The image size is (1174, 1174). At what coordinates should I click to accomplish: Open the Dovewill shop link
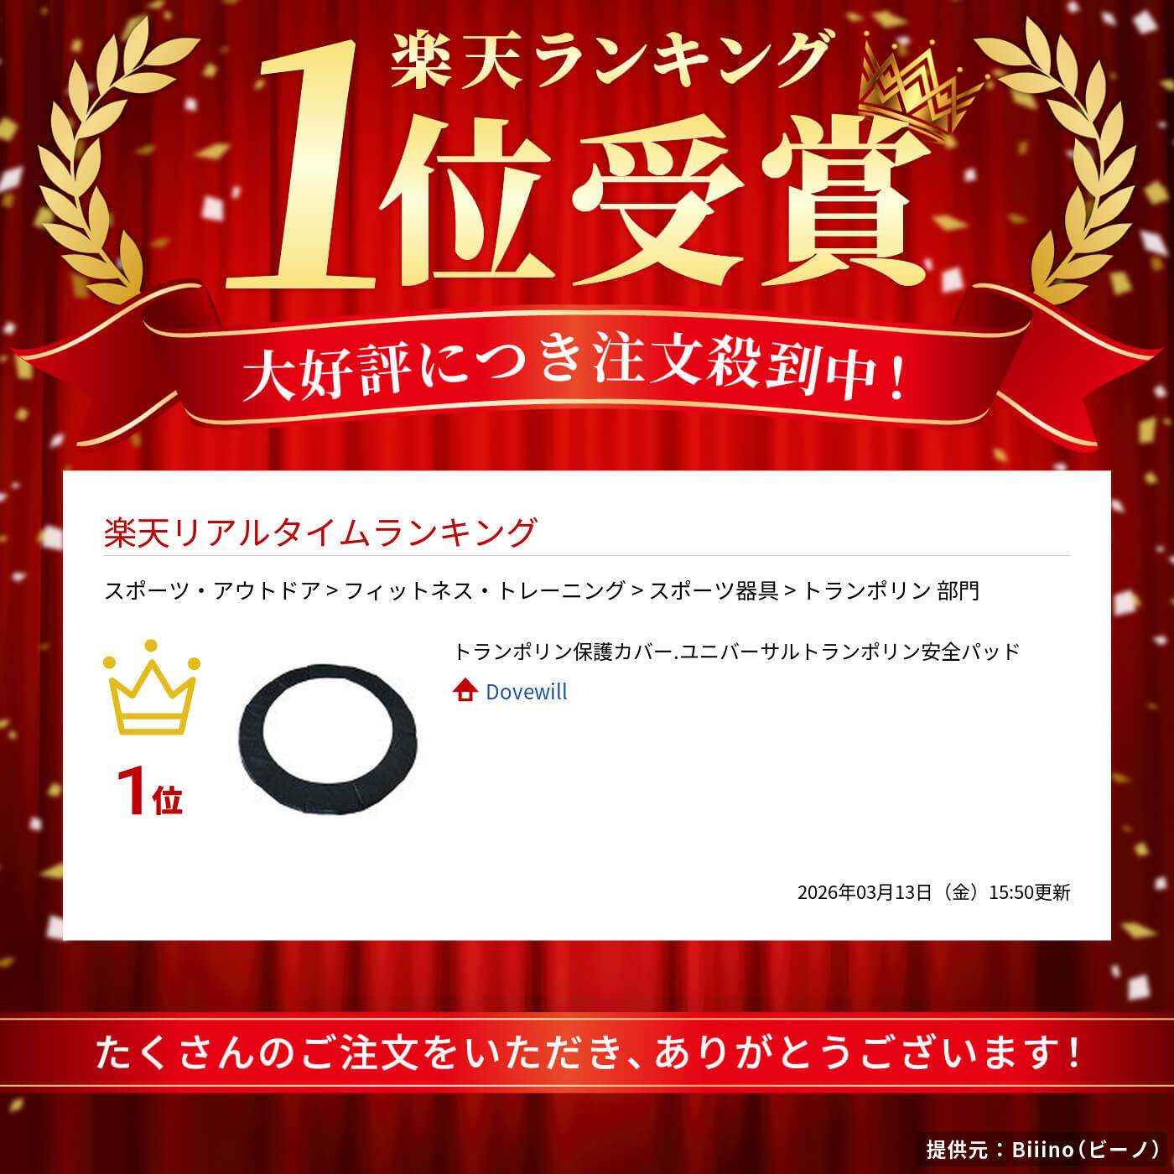coord(527,692)
